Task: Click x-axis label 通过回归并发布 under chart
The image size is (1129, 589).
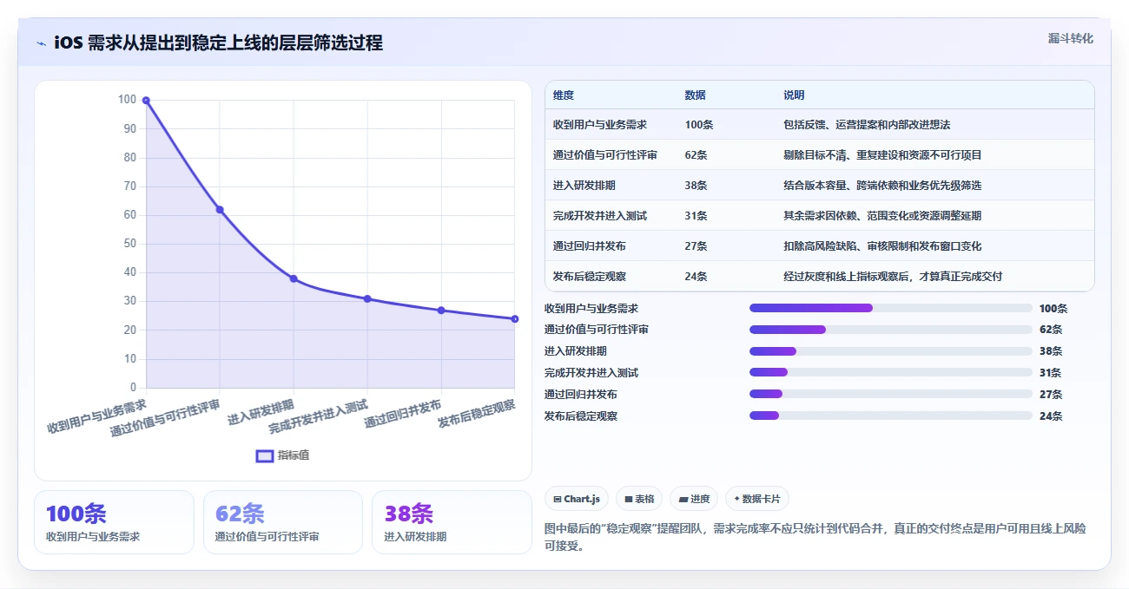Action: (x=403, y=414)
